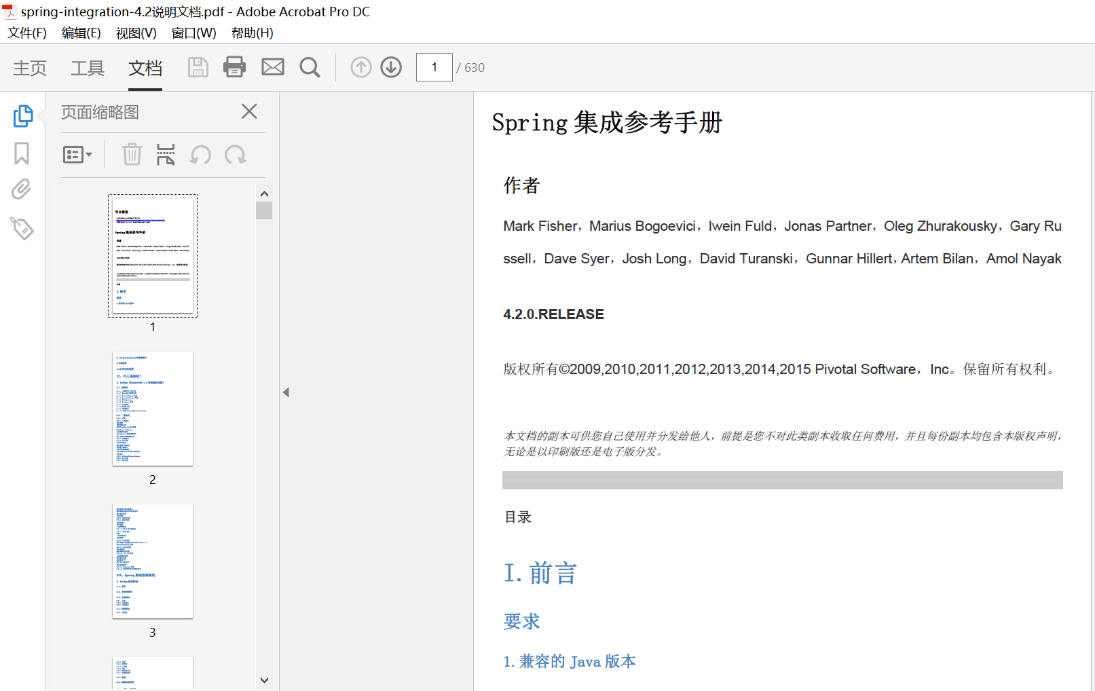Click the '/ 630' total pages label
Viewport: 1095px width, 691px height.
pyautogui.click(x=470, y=68)
